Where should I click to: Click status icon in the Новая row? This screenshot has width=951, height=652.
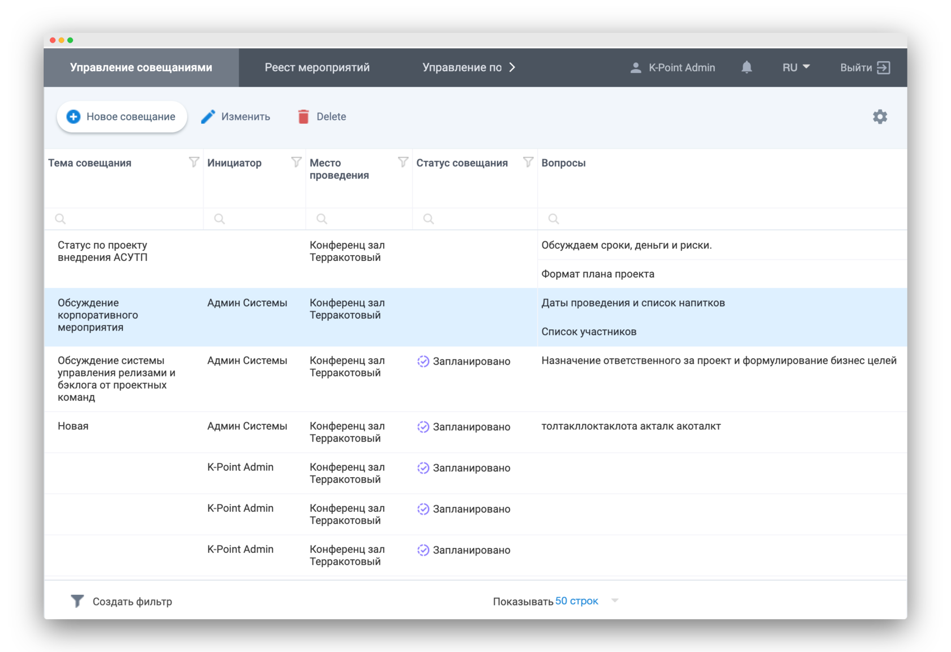pos(423,427)
